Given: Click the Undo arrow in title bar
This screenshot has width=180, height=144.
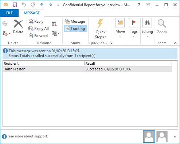Looking at the screenshot, I should pyautogui.click(x=24, y=5).
